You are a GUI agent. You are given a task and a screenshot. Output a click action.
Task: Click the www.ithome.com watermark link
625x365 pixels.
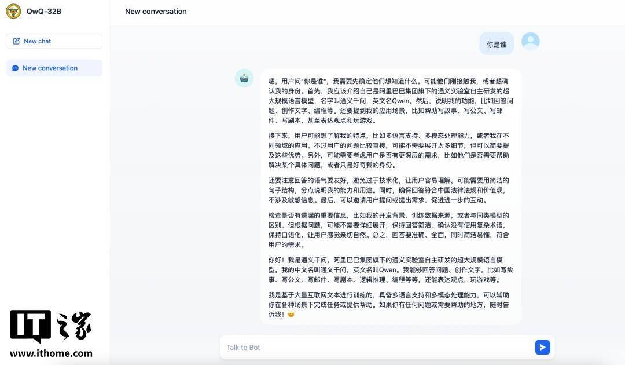pyautogui.click(x=51, y=353)
